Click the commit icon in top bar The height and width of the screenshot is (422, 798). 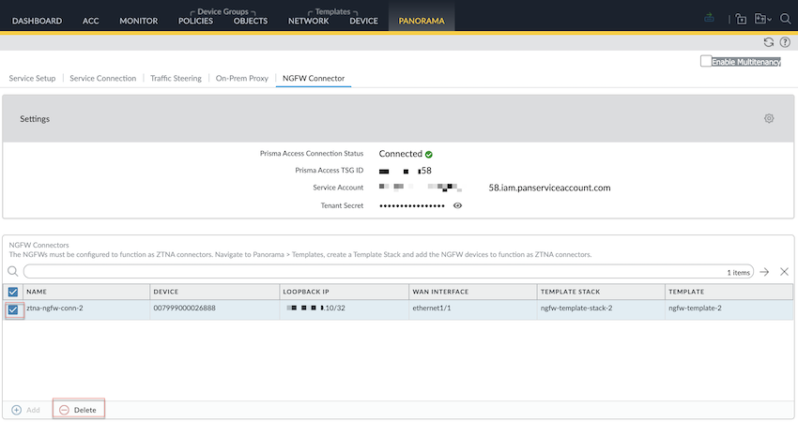[708, 19]
